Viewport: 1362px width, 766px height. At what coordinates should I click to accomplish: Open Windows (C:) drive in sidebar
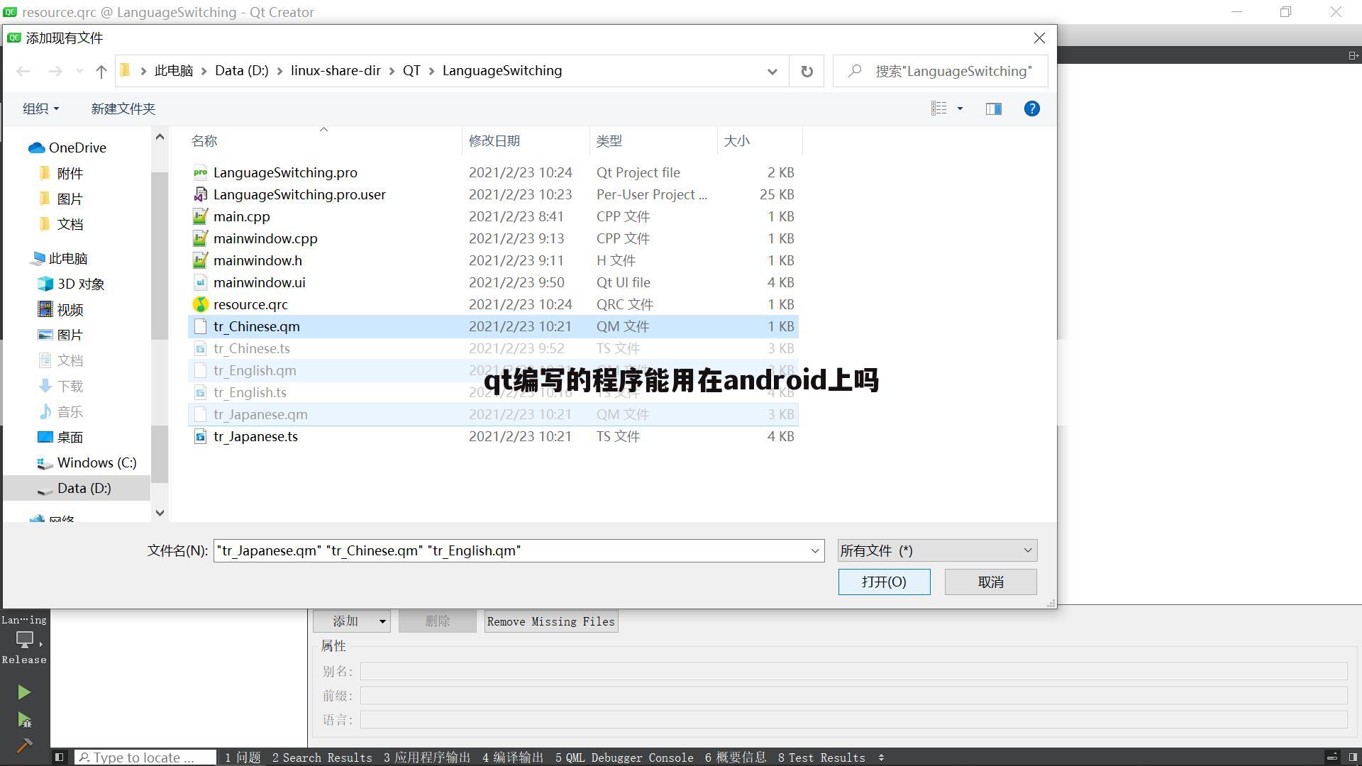point(96,462)
